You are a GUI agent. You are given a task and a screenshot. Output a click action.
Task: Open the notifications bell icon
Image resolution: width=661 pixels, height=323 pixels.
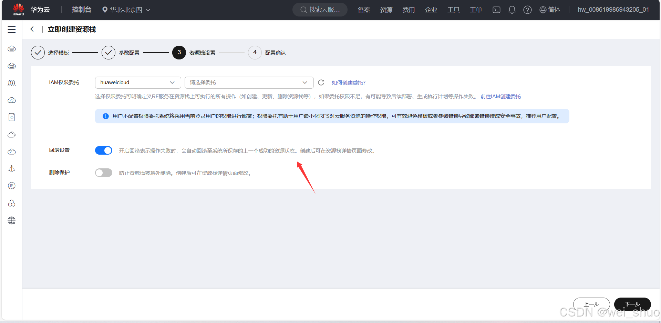click(512, 10)
